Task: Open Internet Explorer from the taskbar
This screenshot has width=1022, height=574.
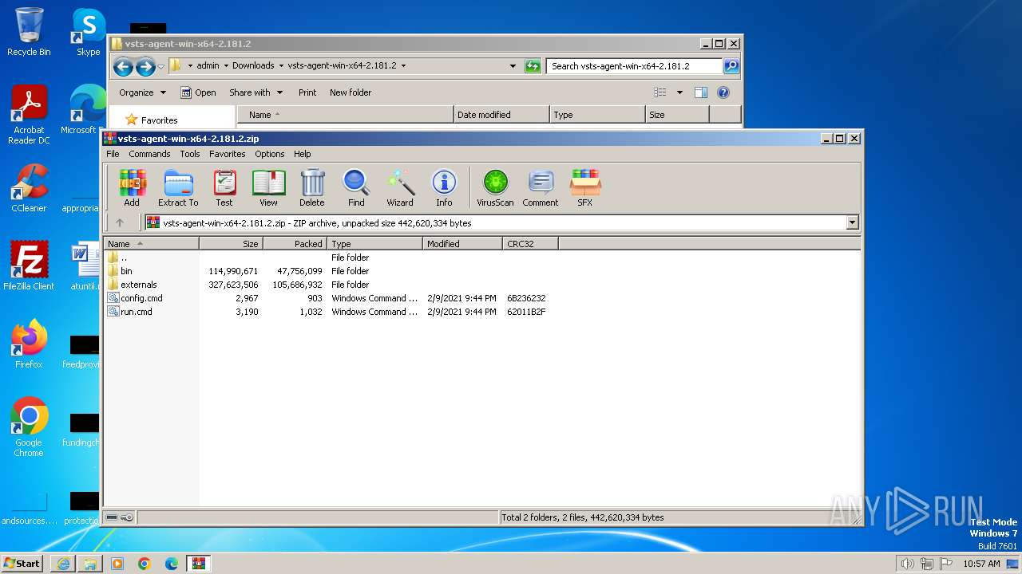Action: pyautogui.click(x=63, y=564)
